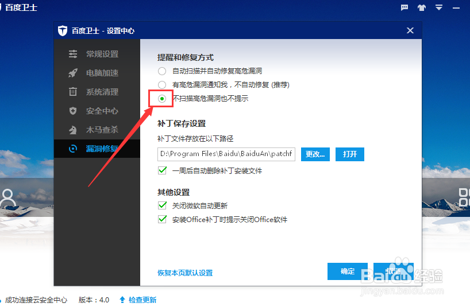Confirm settings with the 确定 button
This screenshot has width=470, height=307.
[348, 271]
